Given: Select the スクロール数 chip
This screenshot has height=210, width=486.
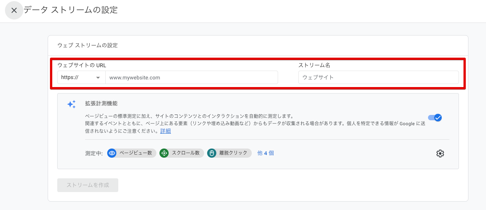Looking at the screenshot, I should point(182,153).
